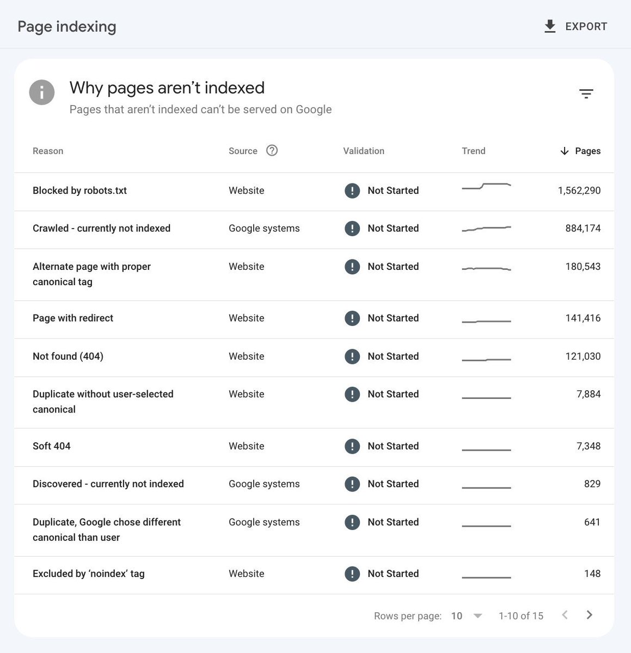Click the Source column header
631x653 pixels.
click(243, 151)
